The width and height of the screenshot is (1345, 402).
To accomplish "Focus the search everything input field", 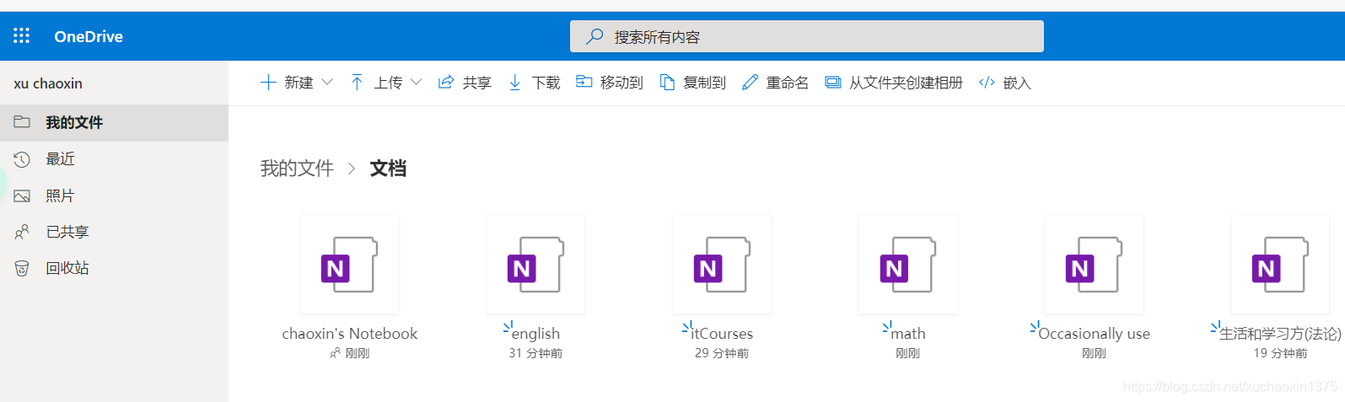I will (807, 36).
